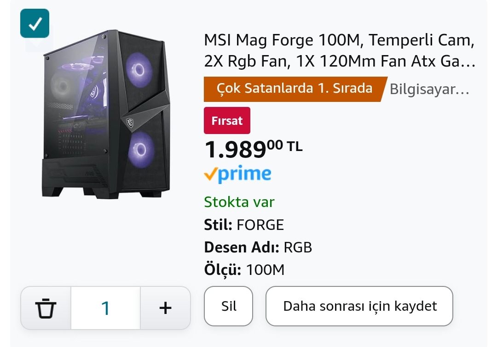
Task: Click the Ölçü: 100M option text
Action: (x=244, y=270)
